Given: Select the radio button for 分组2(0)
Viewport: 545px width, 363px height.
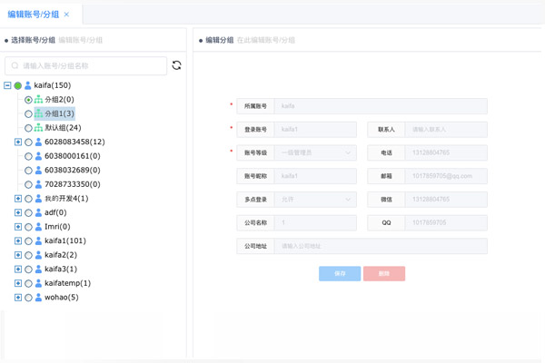Looking at the screenshot, I should pyautogui.click(x=28, y=100).
